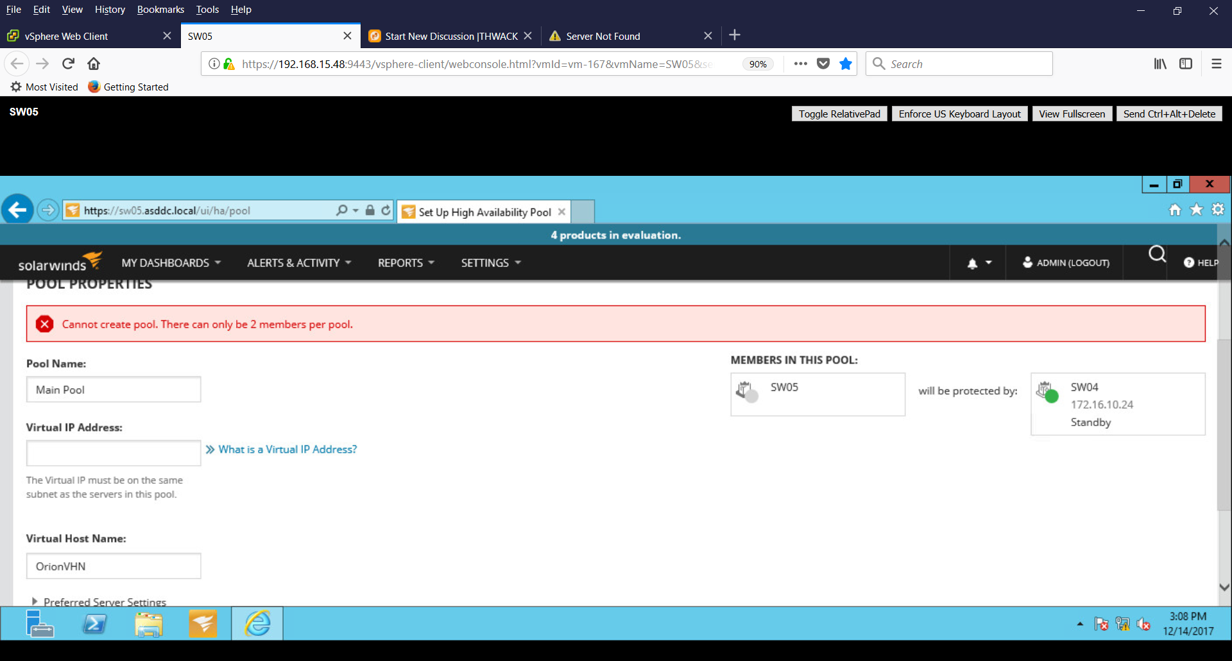The height and width of the screenshot is (661, 1232).
Task: Switch to Server Not Found tab
Action: [631, 36]
